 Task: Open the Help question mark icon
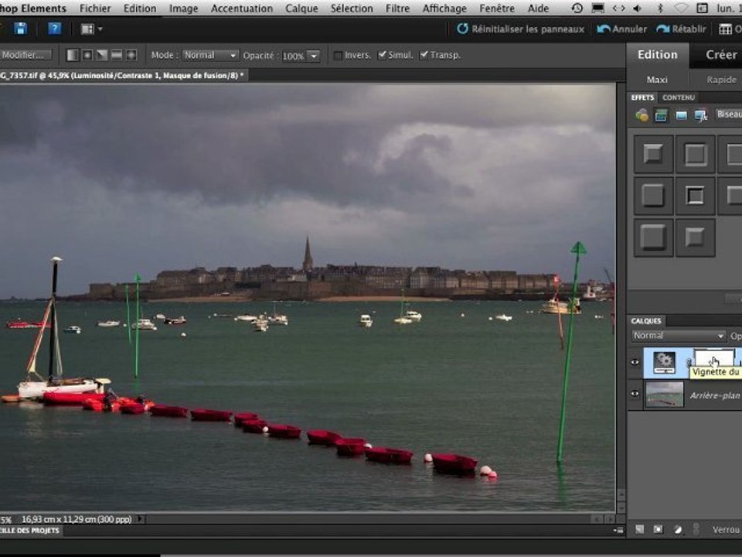(55, 29)
